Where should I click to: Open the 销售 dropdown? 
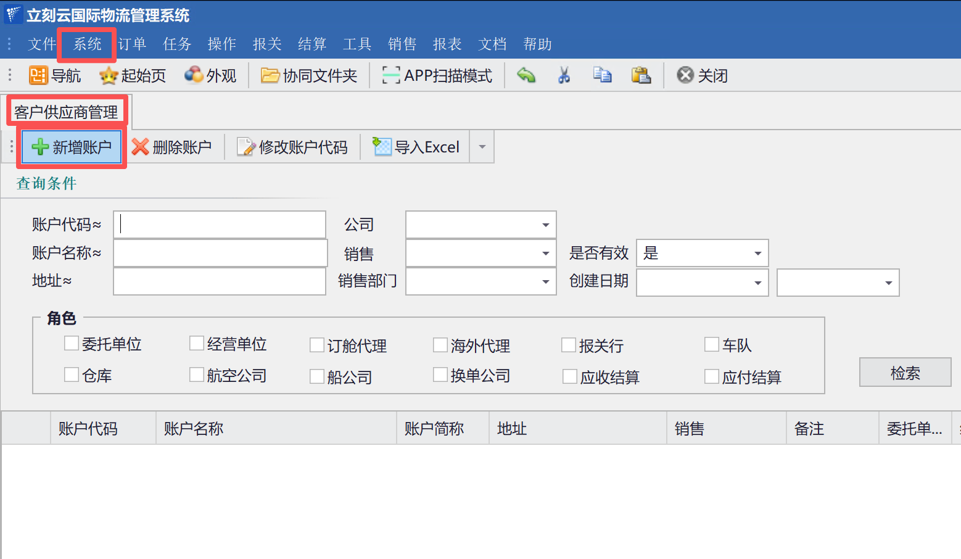point(545,253)
